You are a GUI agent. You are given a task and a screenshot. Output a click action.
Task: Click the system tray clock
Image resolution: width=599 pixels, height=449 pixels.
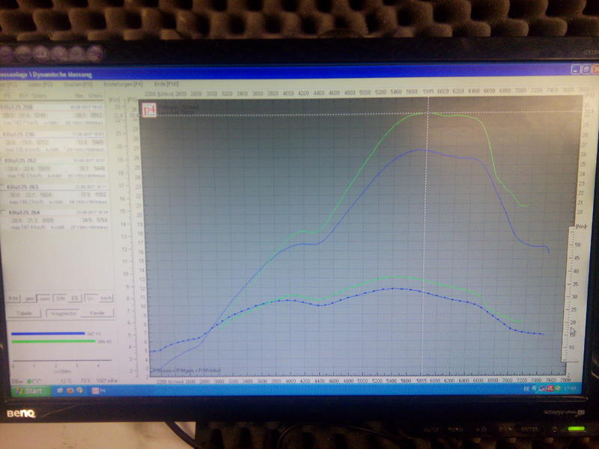point(570,388)
